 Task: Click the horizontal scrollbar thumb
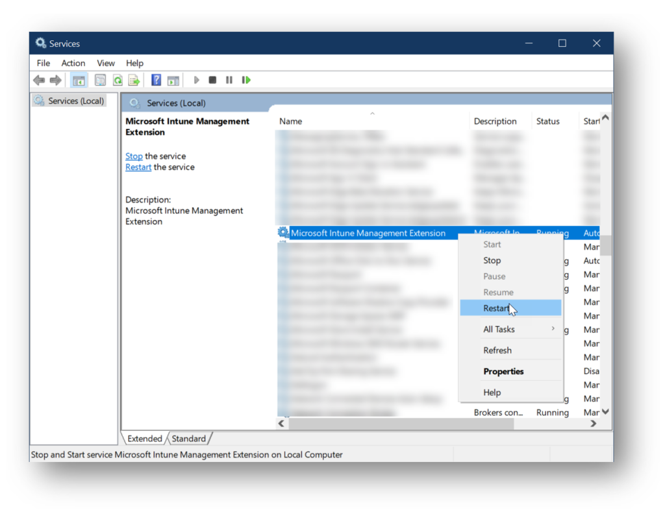[401, 423]
